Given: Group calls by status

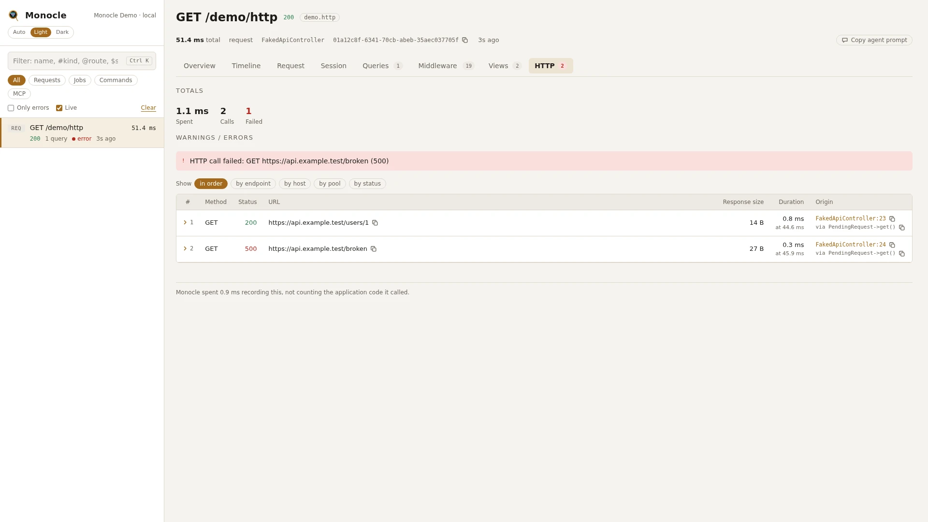Looking at the screenshot, I should coord(367,184).
